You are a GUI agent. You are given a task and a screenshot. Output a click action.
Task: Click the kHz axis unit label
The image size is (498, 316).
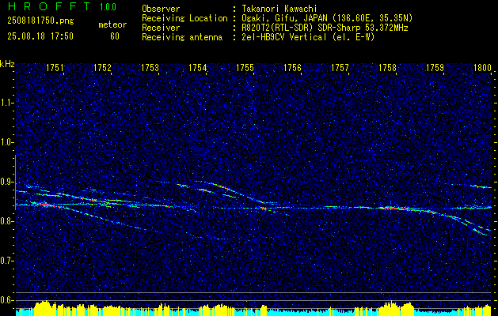pos(7,64)
